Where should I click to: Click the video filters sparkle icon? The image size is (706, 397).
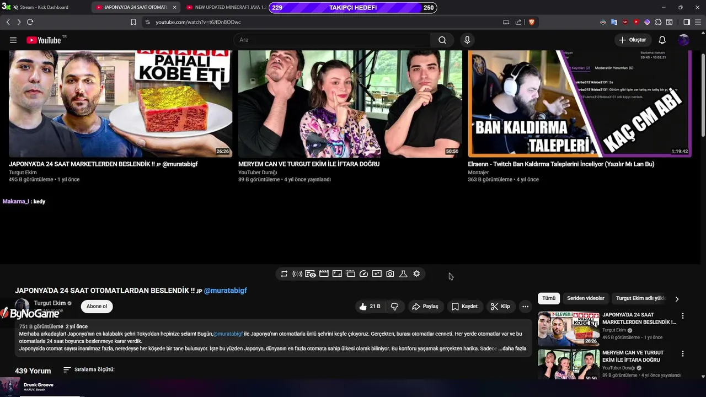(377, 273)
